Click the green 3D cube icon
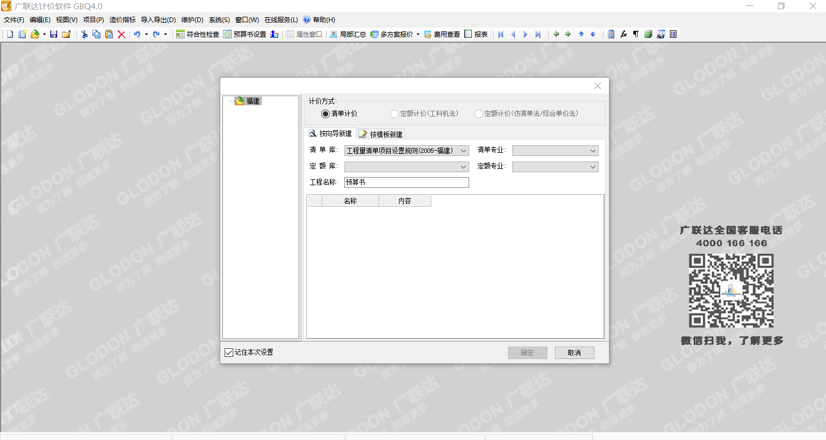The width and height of the screenshot is (826, 440). 648,34
